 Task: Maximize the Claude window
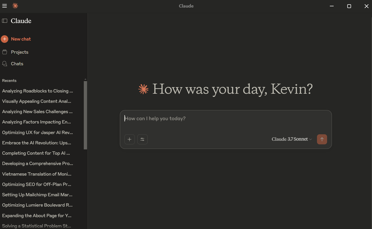pos(349,6)
